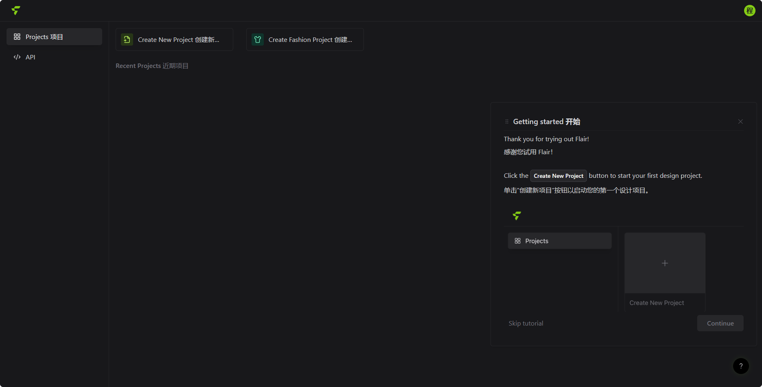762x387 pixels.
Task: Click the Flair logo in top-left corner
Action: (x=16, y=11)
